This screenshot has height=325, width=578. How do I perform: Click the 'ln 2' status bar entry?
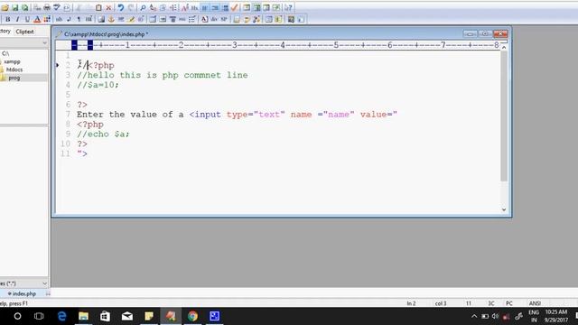pyautogui.click(x=411, y=303)
